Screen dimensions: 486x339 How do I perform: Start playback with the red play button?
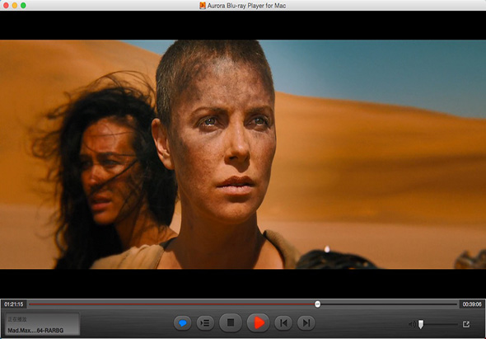click(x=258, y=323)
